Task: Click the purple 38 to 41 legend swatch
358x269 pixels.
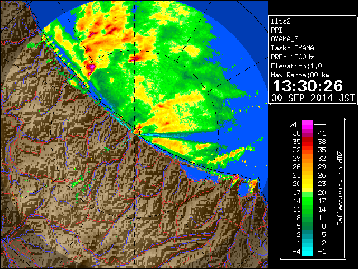Action: pyautogui.click(x=308, y=133)
